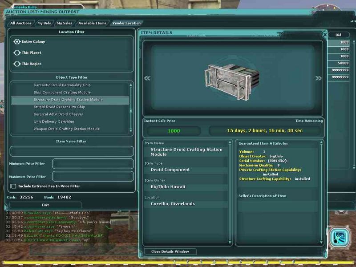This screenshot has width=356, height=267.
Task: Open the Vendor Location tab
Action: [126, 23]
